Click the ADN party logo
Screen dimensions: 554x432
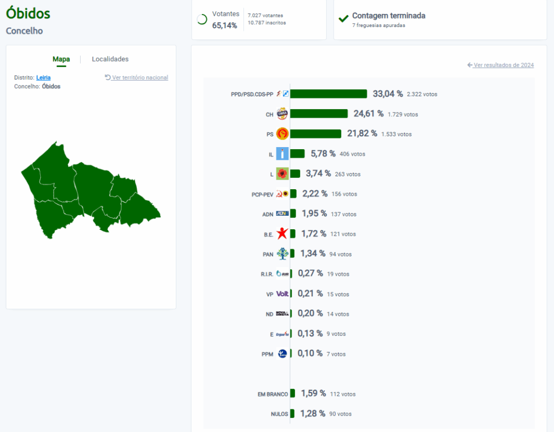click(282, 214)
